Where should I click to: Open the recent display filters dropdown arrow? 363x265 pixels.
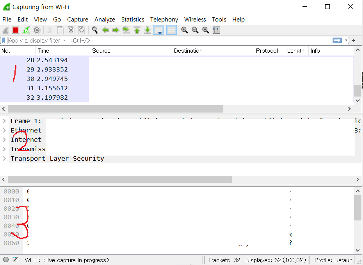pos(346,40)
